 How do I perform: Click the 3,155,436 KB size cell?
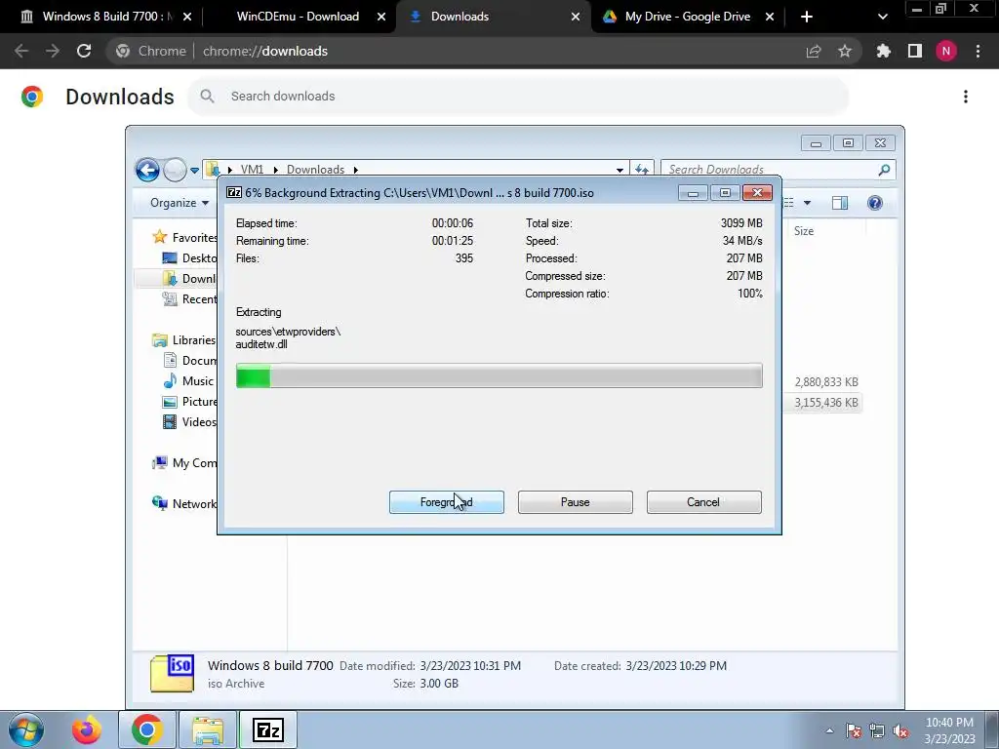[x=825, y=403]
